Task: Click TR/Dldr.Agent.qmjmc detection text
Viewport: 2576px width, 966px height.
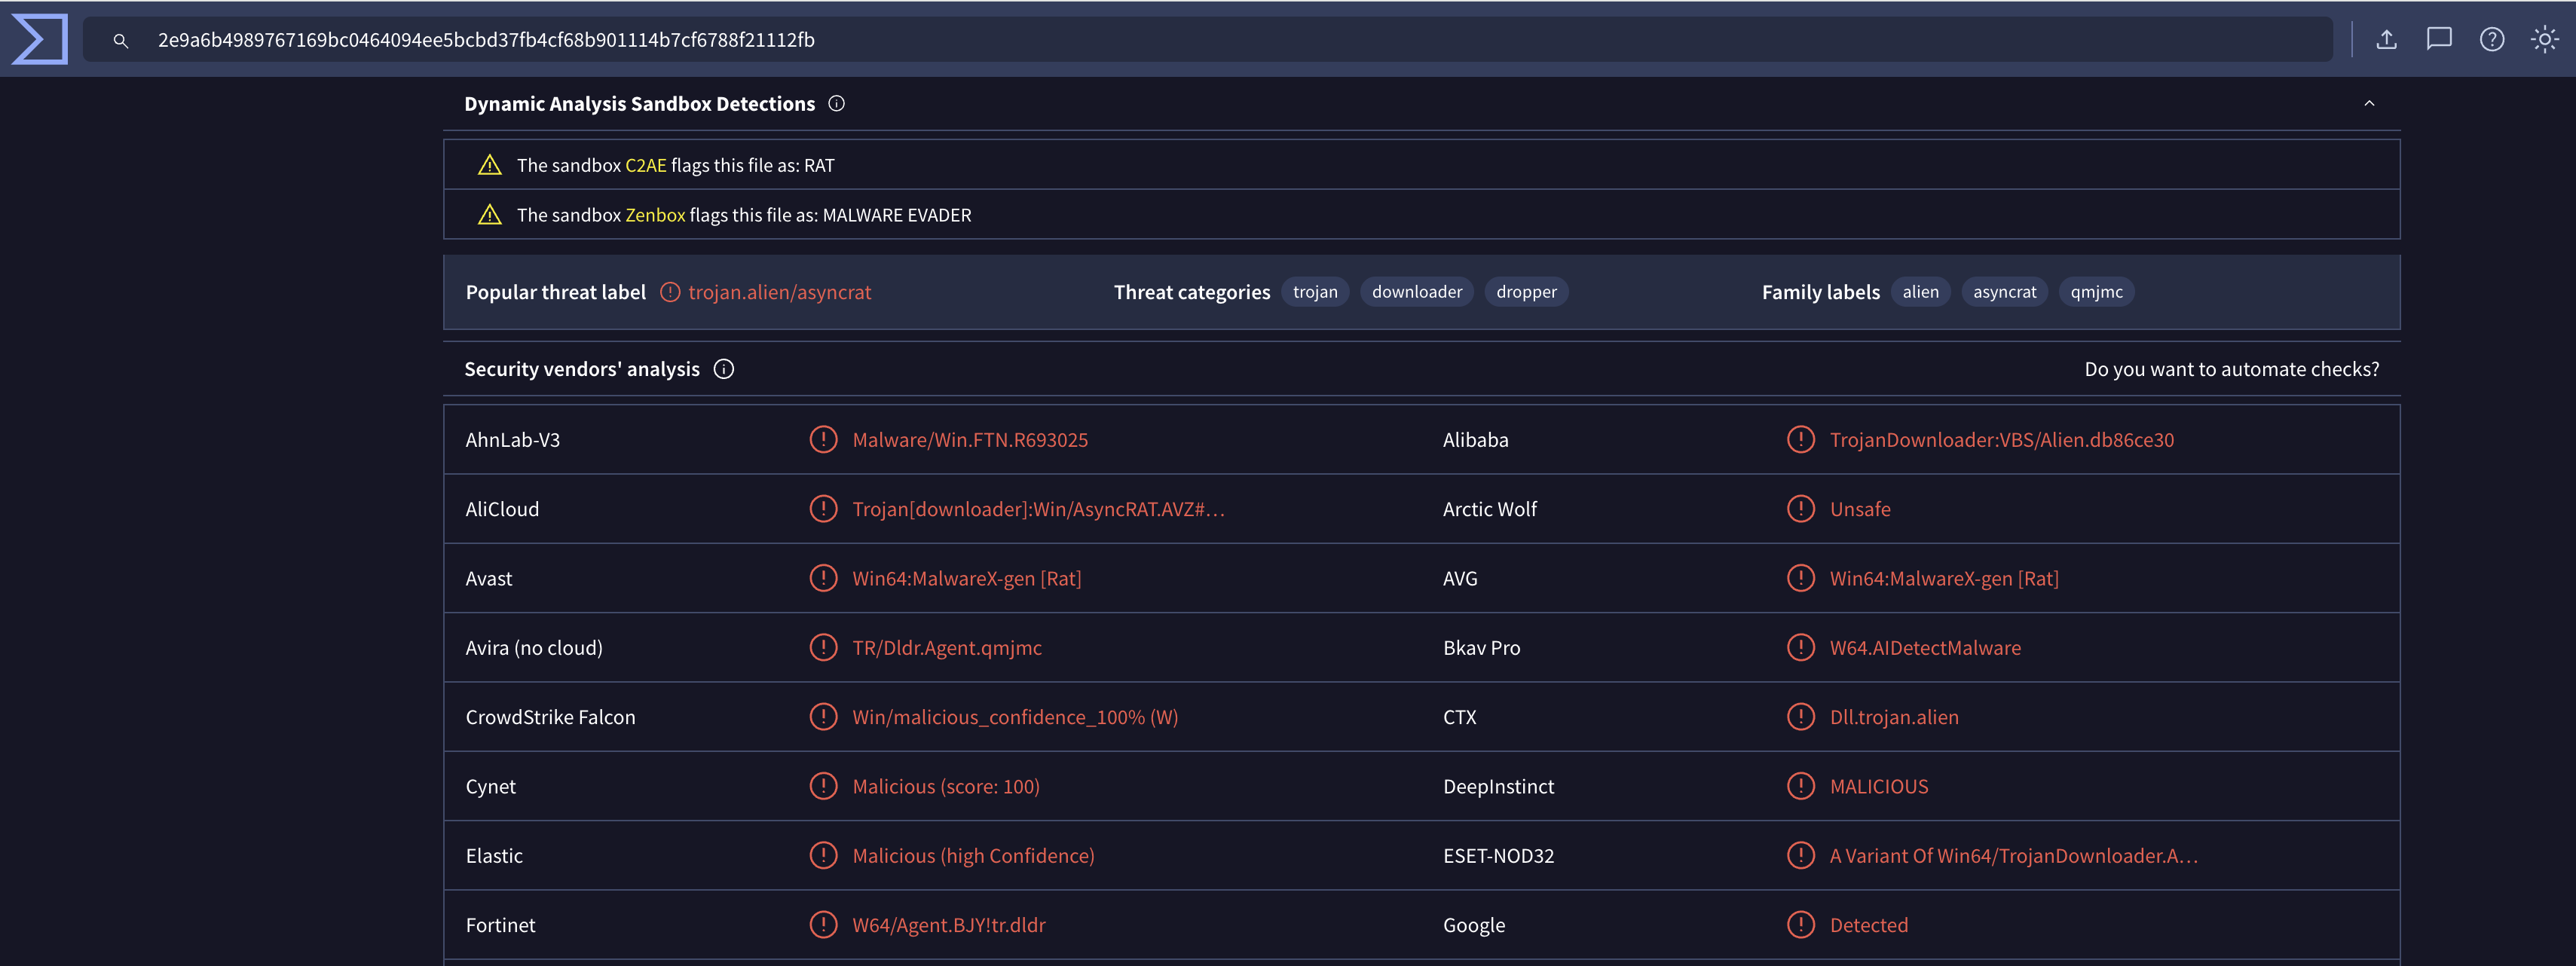Action: (947, 648)
